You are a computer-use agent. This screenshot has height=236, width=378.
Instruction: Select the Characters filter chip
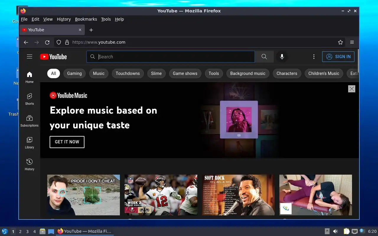287,73
